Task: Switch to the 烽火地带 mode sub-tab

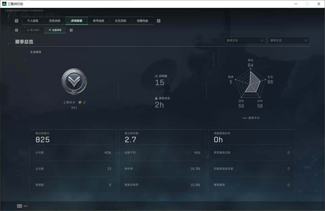Action: (x=33, y=30)
